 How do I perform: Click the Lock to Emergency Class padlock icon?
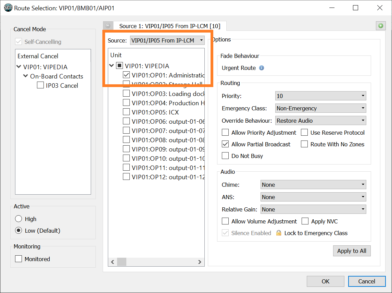point(279,233)
